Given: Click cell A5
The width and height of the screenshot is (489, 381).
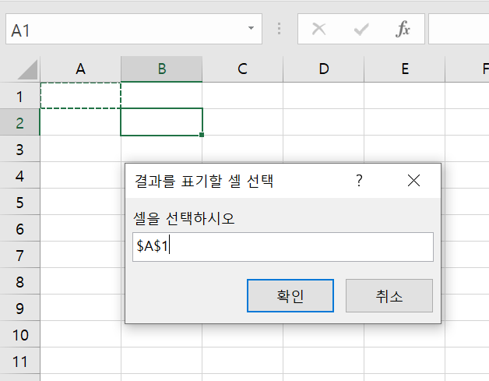Looking at the screenshot, I should point(80,202).
